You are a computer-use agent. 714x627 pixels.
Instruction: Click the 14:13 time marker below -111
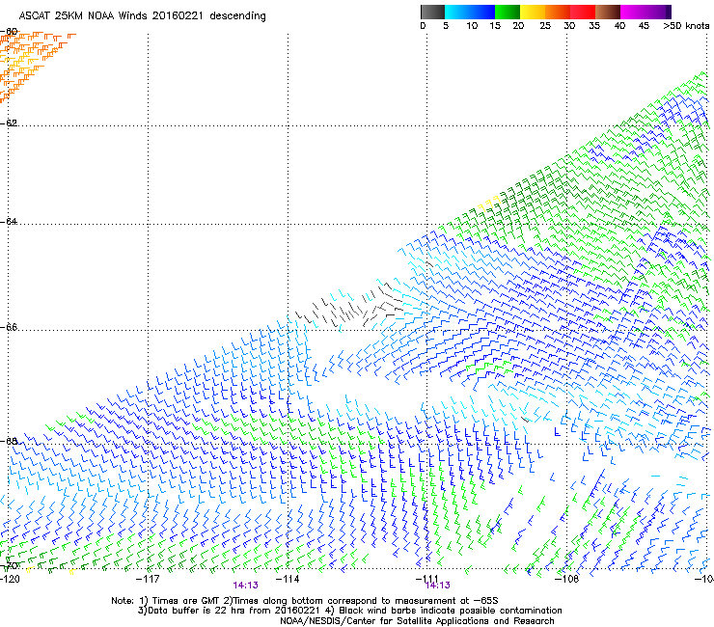438,586
